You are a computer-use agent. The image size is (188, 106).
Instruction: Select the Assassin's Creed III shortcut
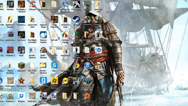98,35
